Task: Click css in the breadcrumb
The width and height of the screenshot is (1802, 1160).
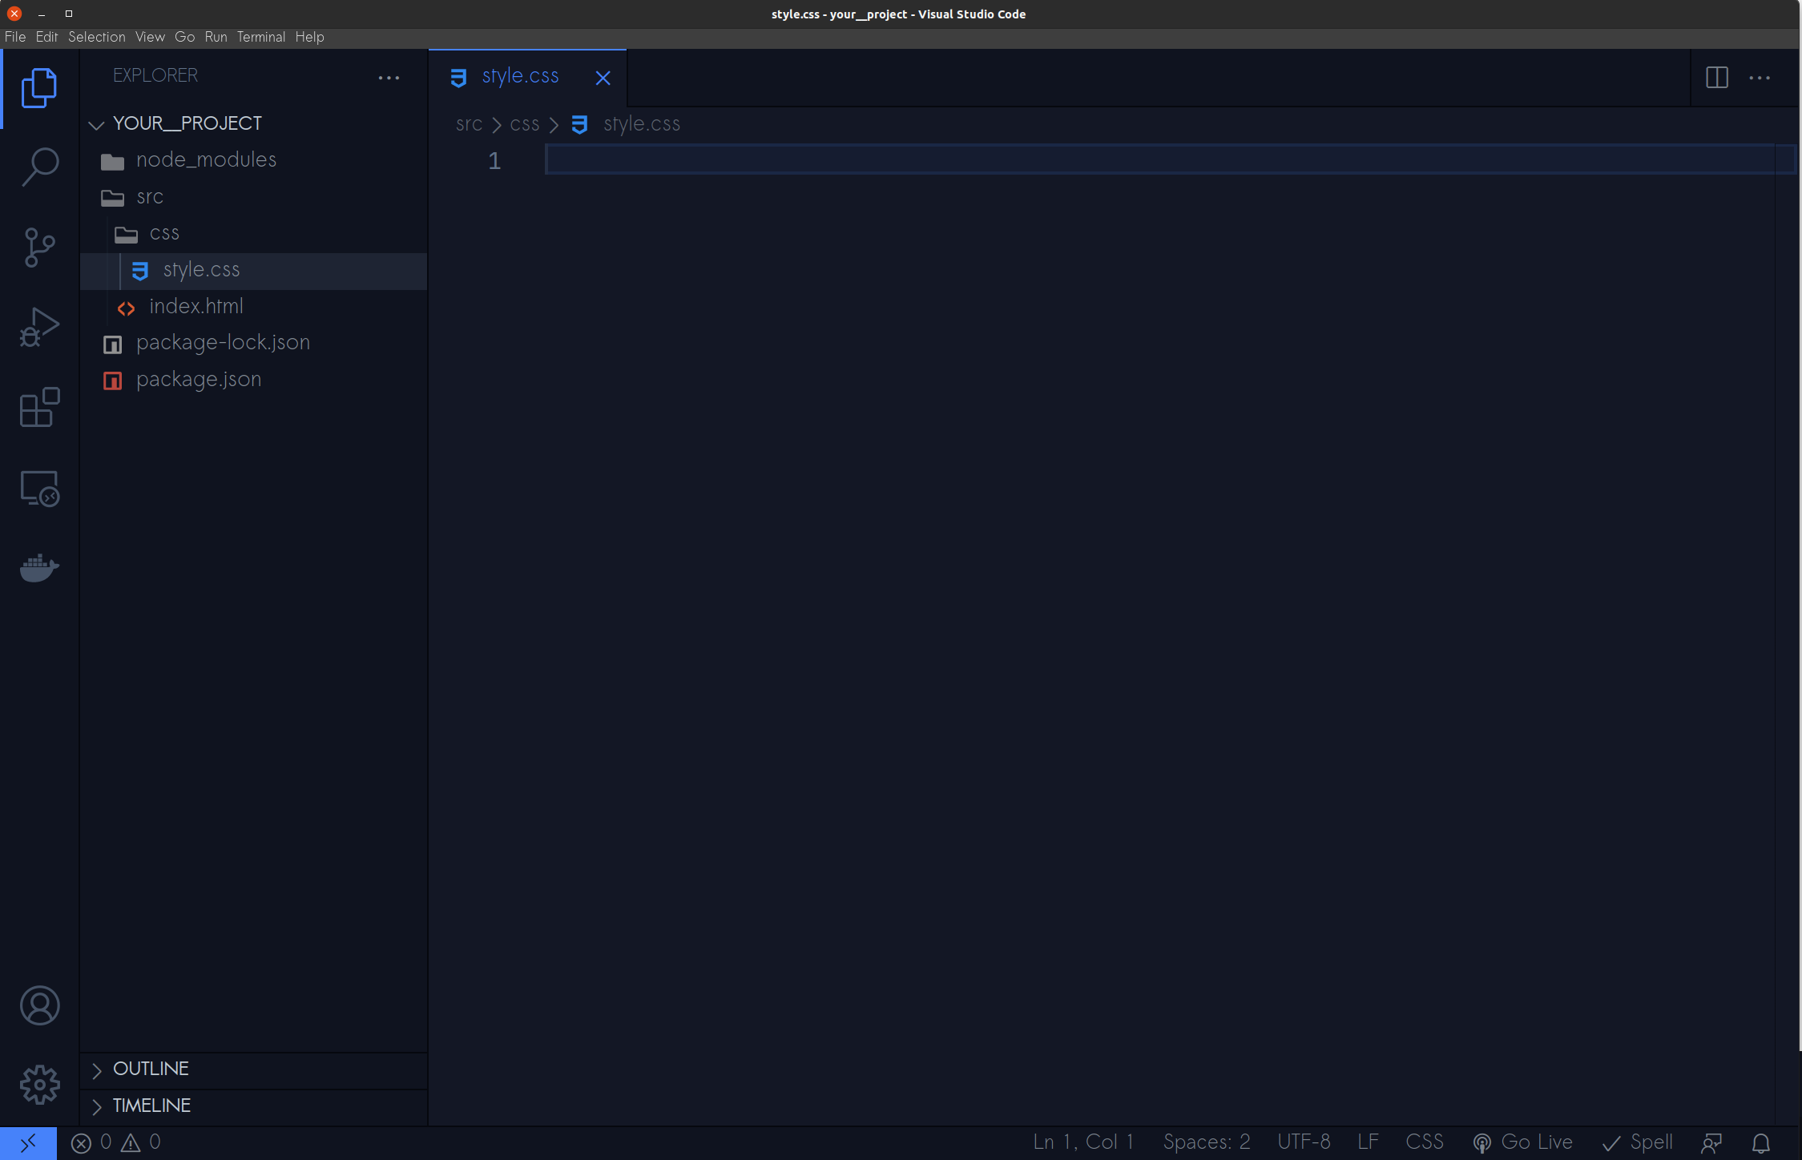Action: (524, 124)
